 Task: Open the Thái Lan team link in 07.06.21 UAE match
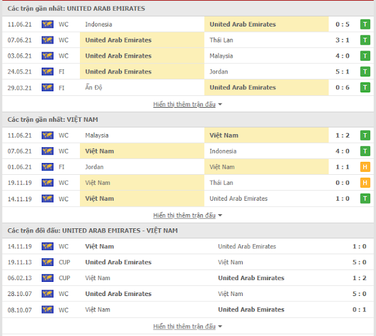[x=221, y=40]
